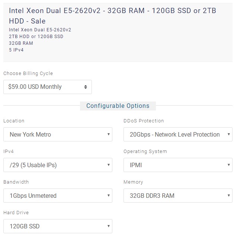This screenshot has width=234, height=234.
Task: Click the up-down arrows on the billing cycle selector
Action: [86, 87]
